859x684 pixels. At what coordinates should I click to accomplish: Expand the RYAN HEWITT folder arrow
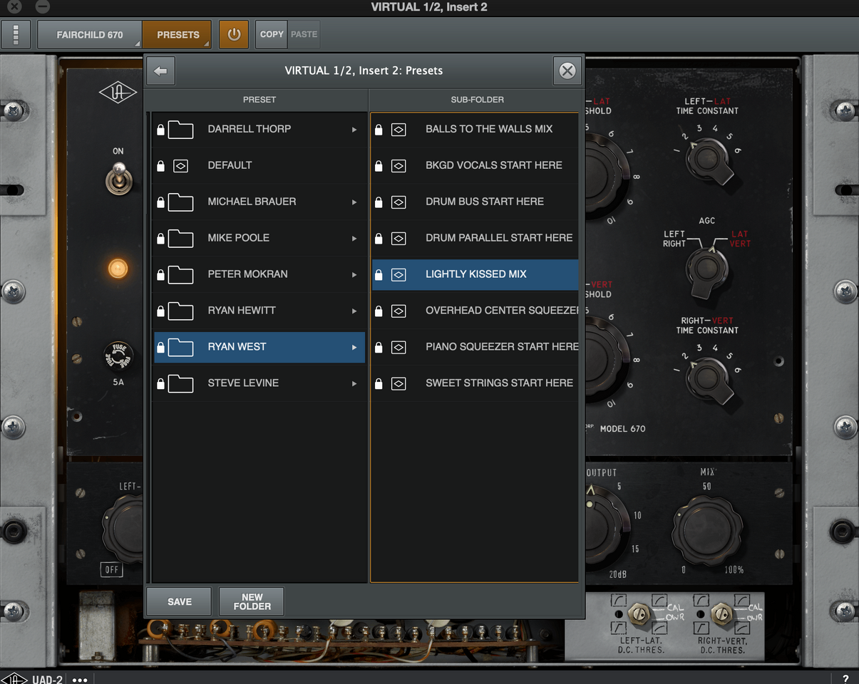click(x=354, y=311)
